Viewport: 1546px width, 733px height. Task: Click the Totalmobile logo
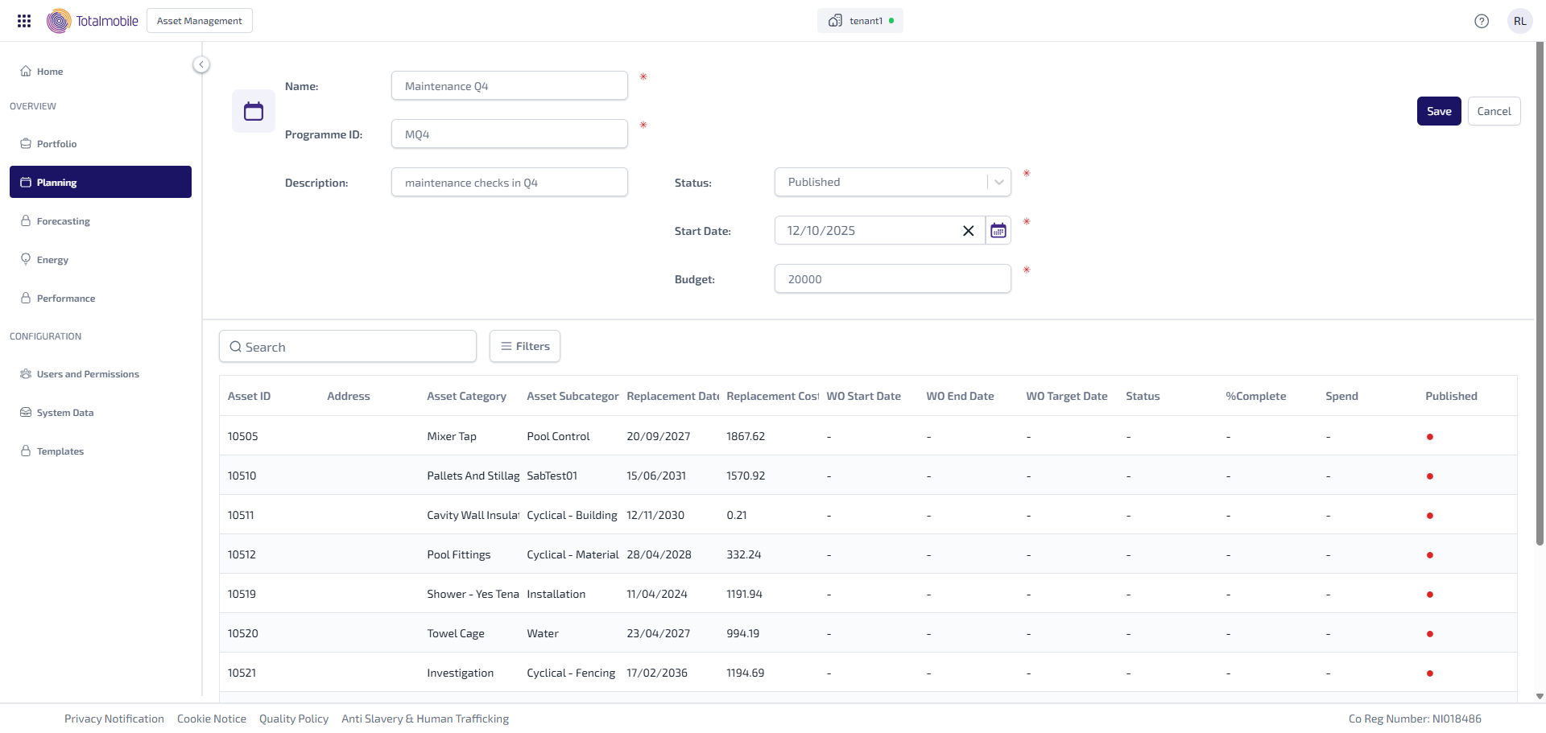click(93, 21)
